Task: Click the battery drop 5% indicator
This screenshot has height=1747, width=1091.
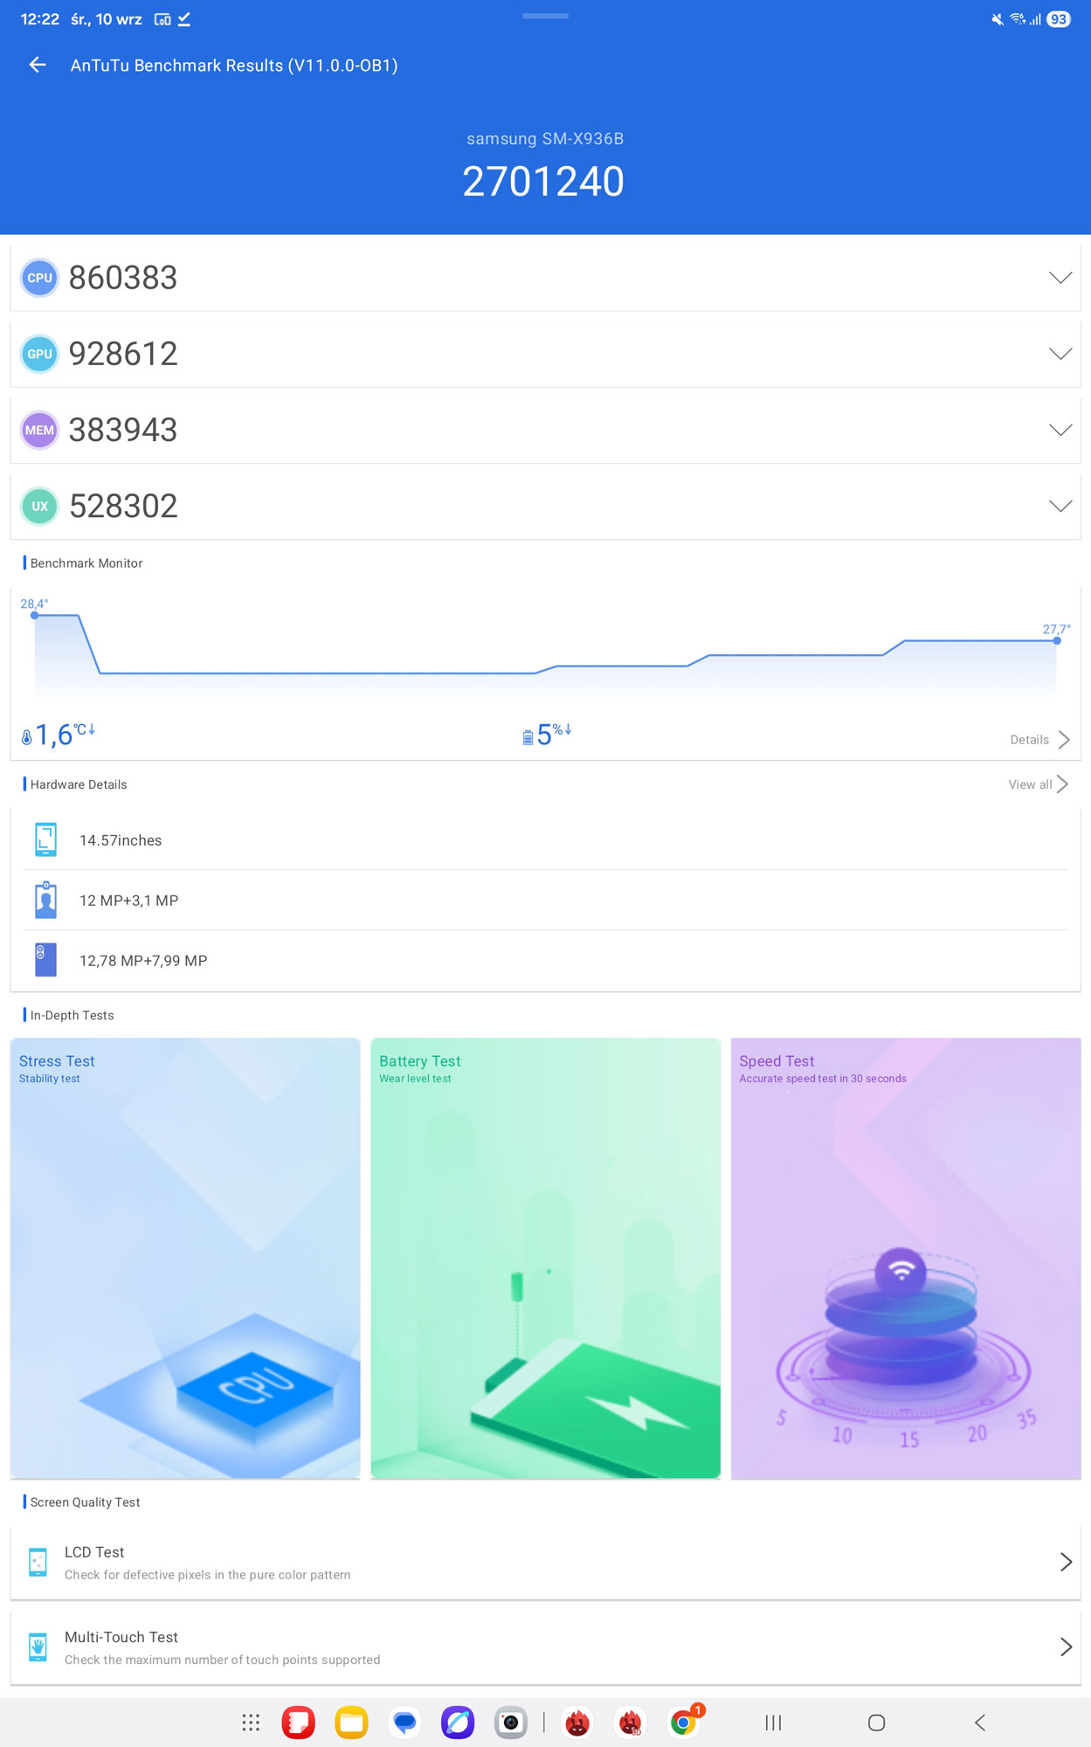Action: click(547, 735)
